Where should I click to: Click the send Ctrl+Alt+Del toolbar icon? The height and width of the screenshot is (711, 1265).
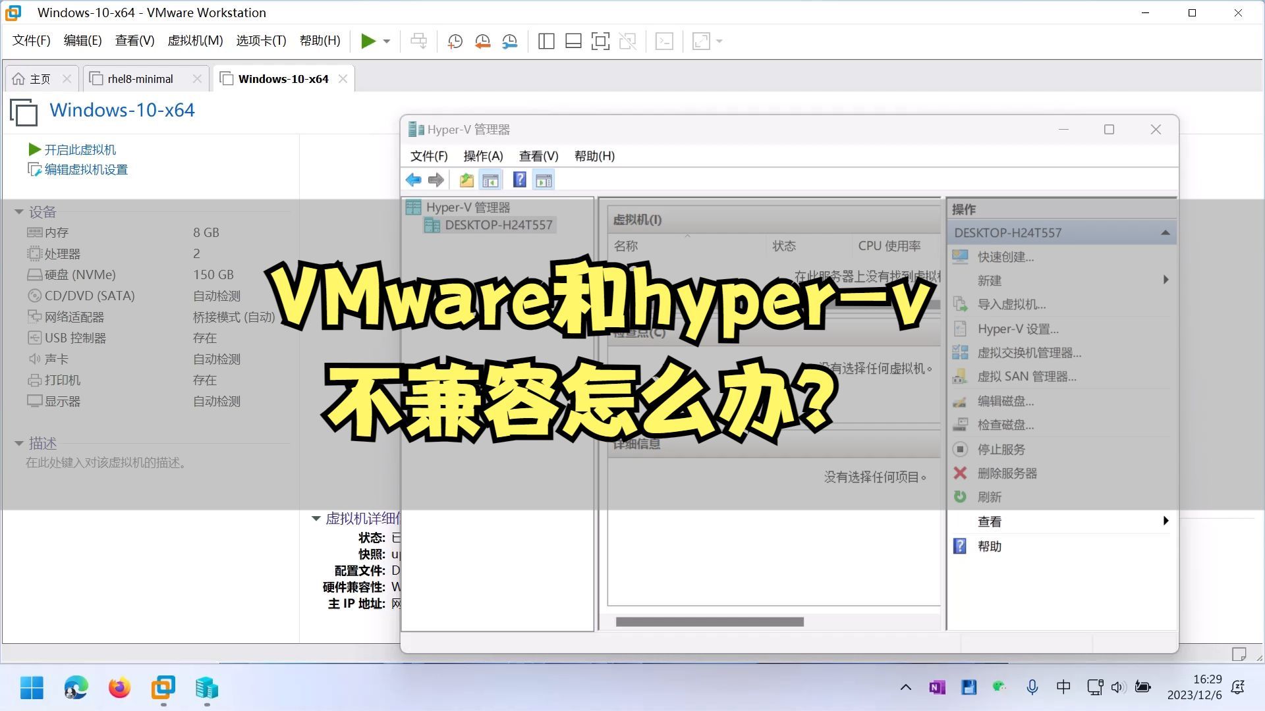pos(418,41)
